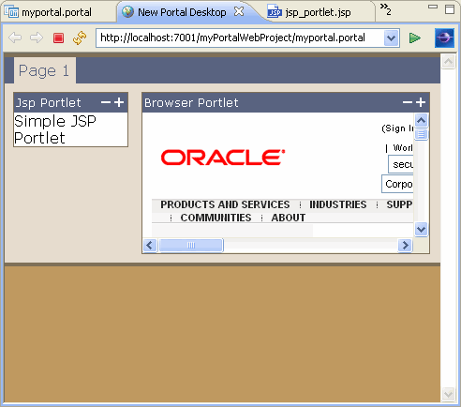Close the New Portal Desktop tab
This screenshot has height=407, width=461.
[x=239, y=12]
